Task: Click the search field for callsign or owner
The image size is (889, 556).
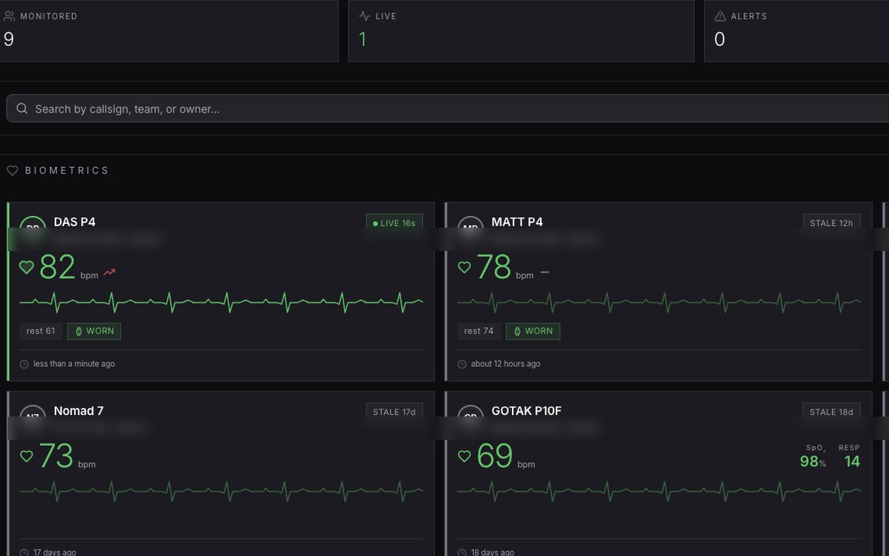Action: 447,108
